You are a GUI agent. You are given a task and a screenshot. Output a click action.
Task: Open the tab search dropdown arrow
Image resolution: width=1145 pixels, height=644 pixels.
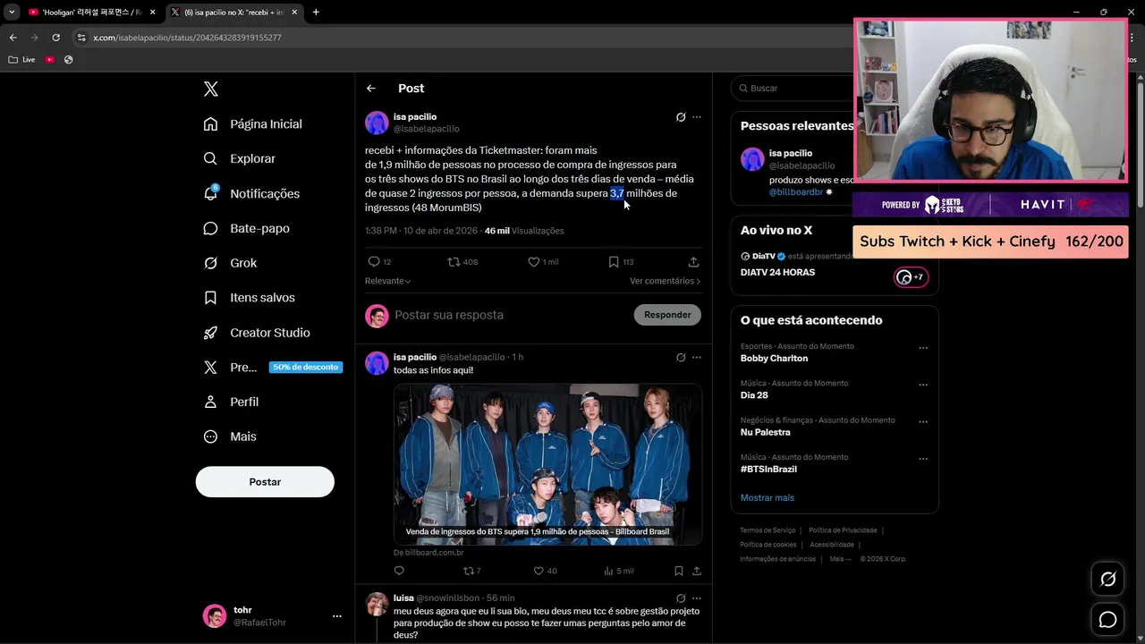[12, 13]
